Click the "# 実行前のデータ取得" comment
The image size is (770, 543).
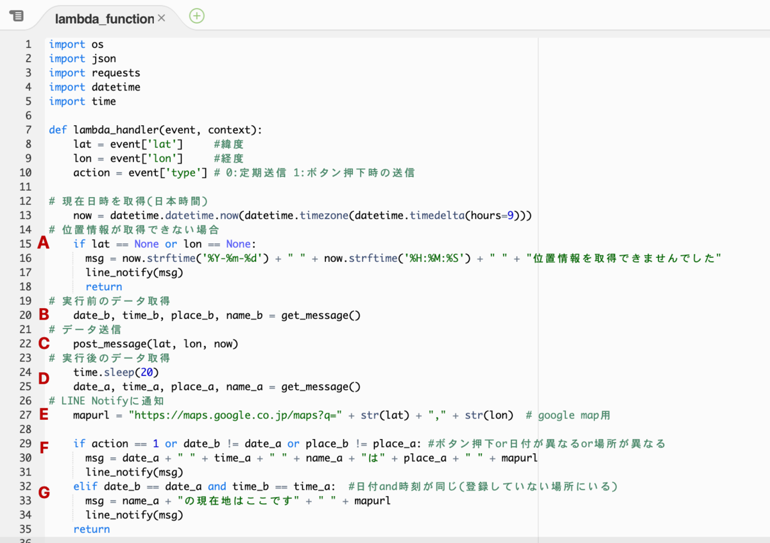[x=110, y=300]
